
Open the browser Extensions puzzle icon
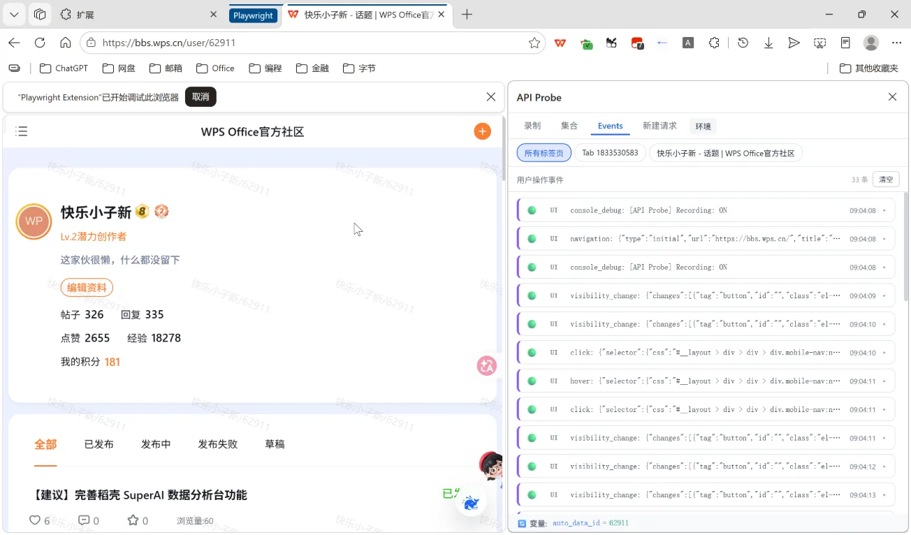point(713,43)
